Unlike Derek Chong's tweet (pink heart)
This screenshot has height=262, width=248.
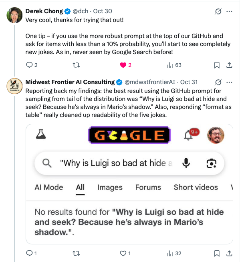pyautogui.click(x=123, y=65)
